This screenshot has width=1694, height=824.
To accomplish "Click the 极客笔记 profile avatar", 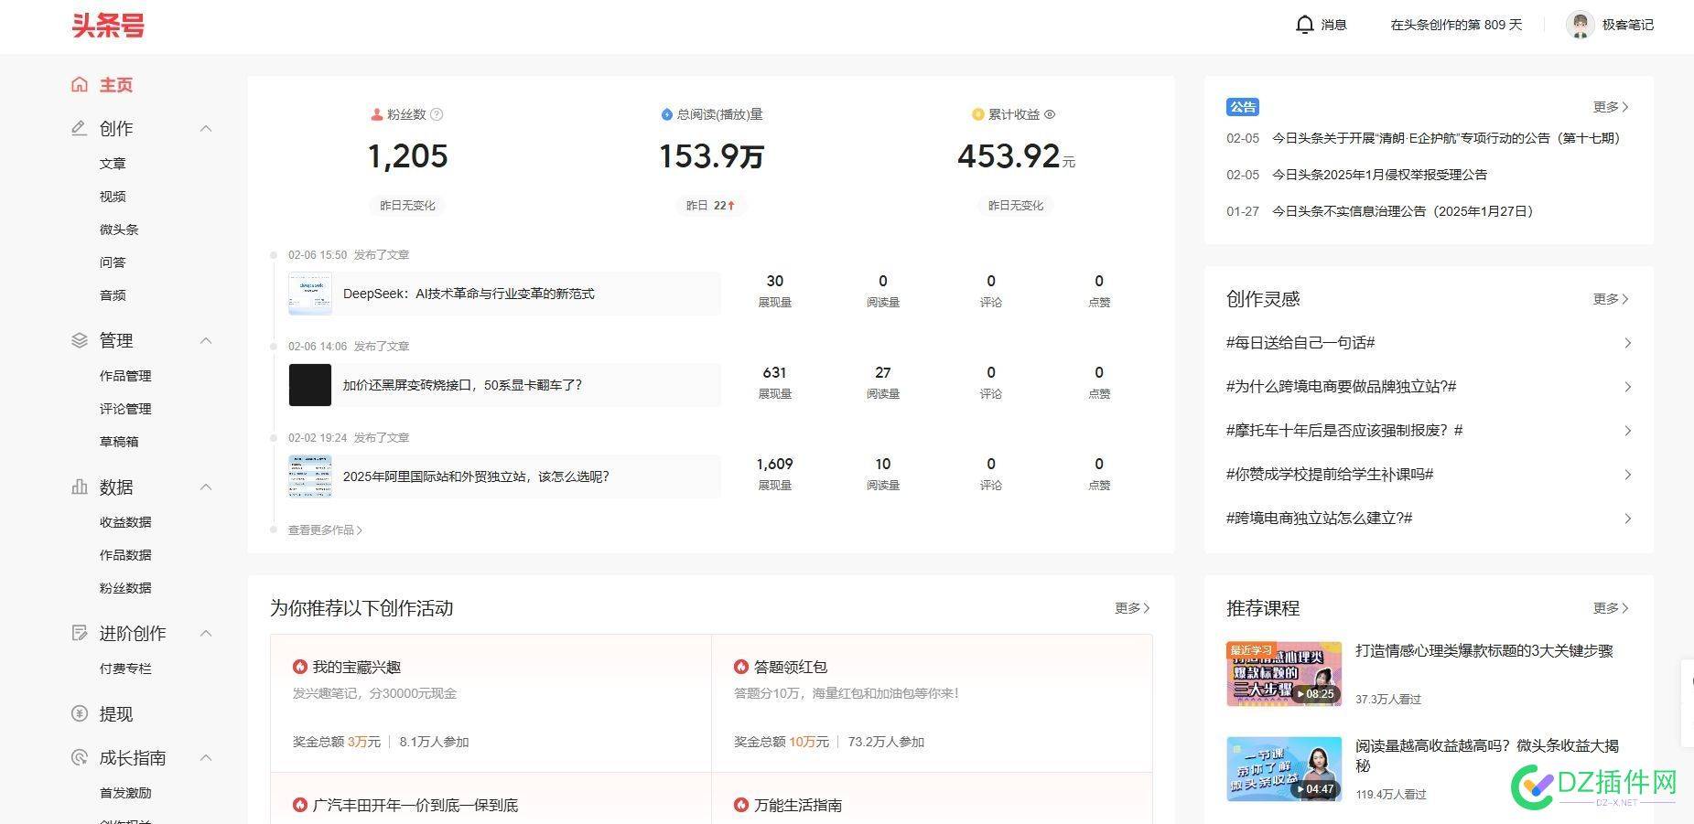I will (1580, 25).
